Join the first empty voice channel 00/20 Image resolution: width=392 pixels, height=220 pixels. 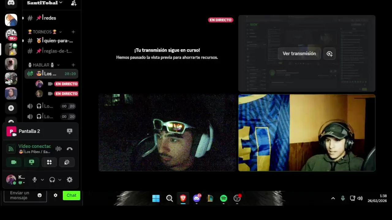click(51, 106)
